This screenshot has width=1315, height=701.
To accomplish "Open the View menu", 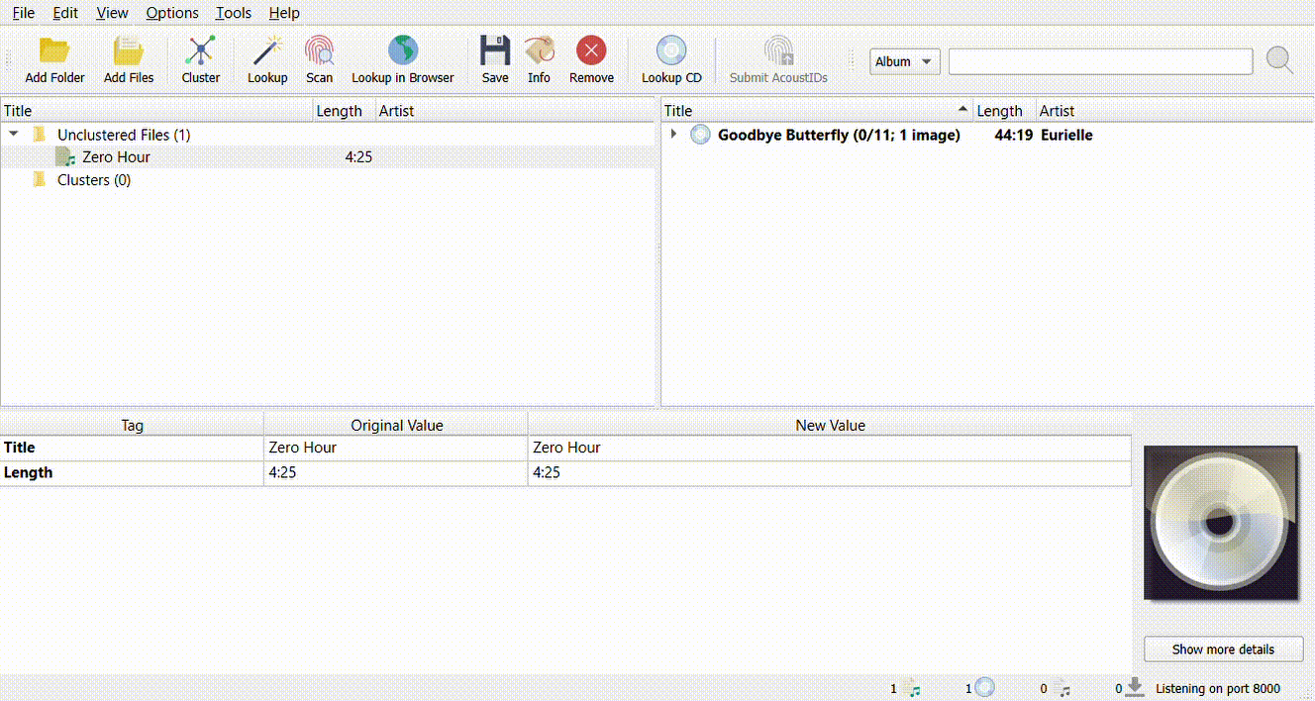I will [112, 13].
